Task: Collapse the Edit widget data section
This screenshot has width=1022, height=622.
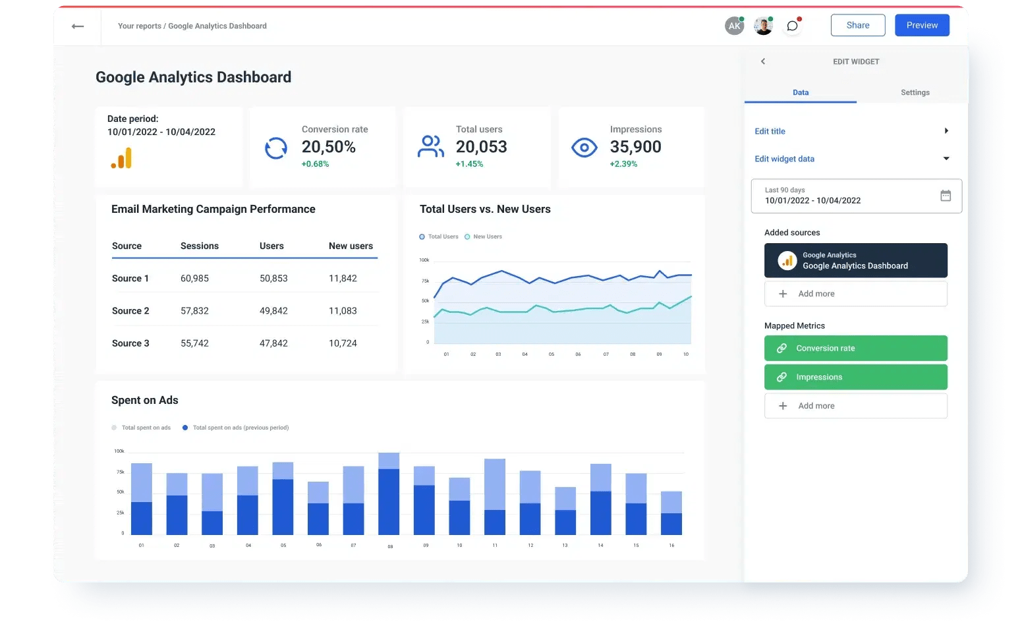Action: [x=946, y=159]
